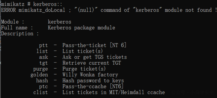Image resolution: width=217 pixels, height=98 pixels.
Task: Click the "Description :" label
Action: coord(20,34)
